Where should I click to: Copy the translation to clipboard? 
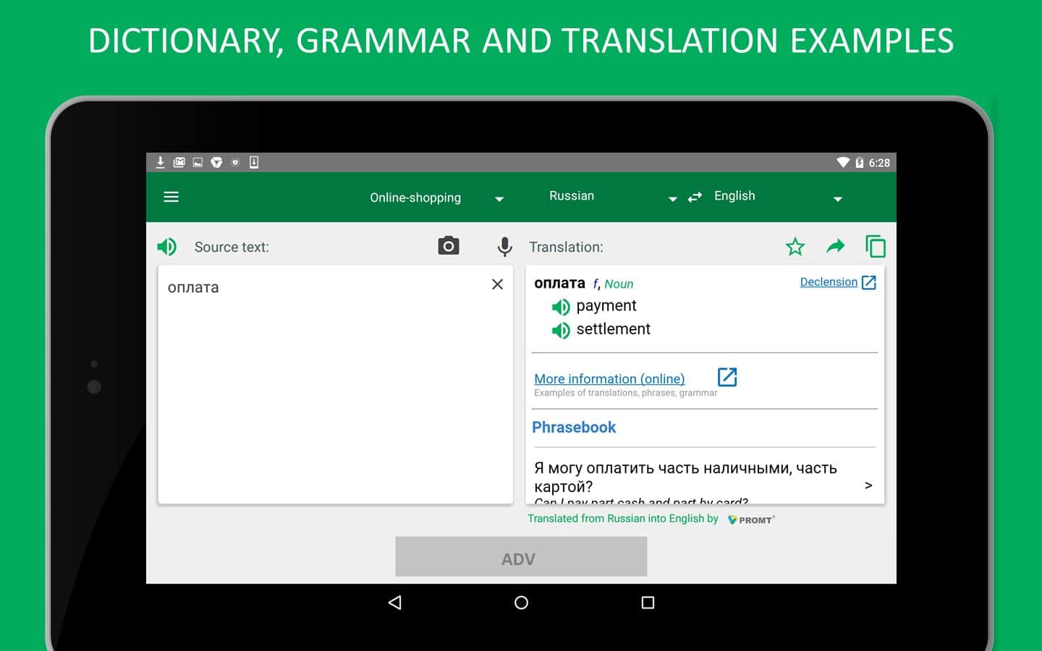(x=875, y=247)
